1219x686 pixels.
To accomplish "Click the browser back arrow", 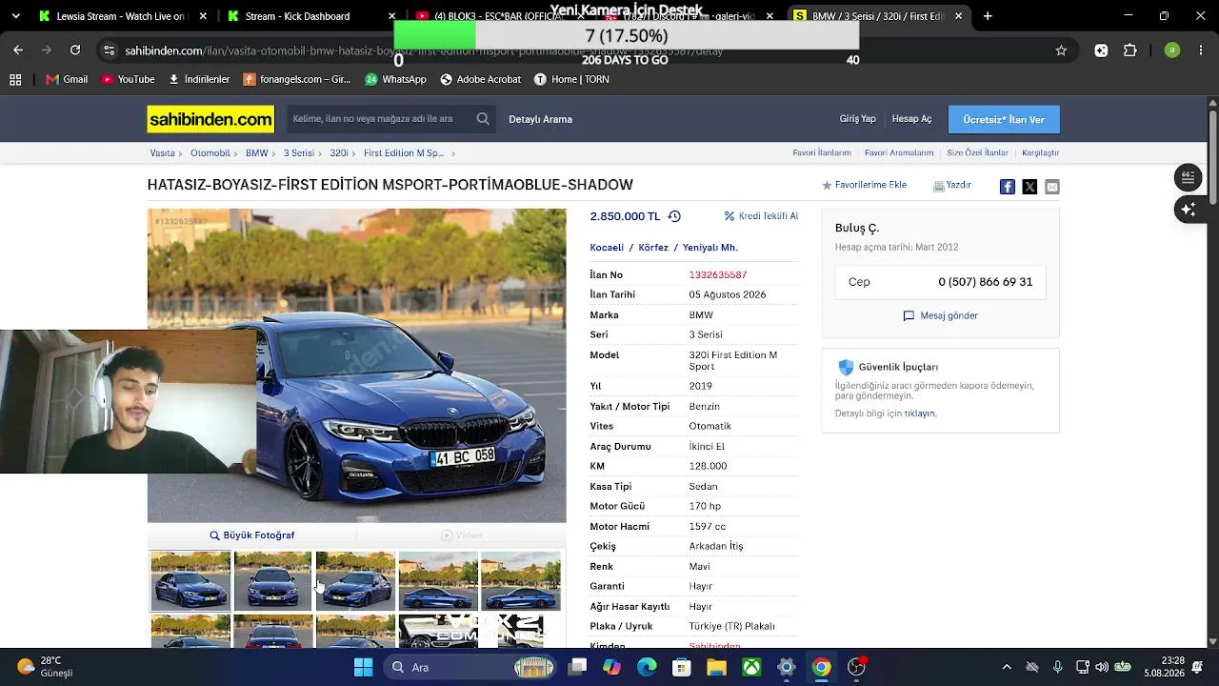I will point(18,50).
